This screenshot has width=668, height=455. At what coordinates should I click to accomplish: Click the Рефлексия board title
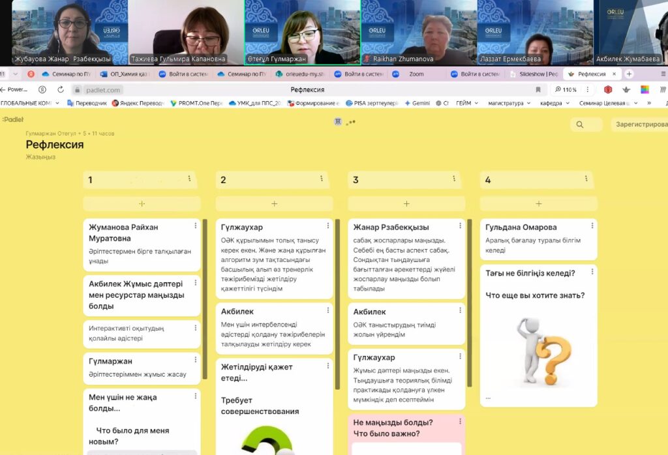pyautogui.click(x=55, y=145)
